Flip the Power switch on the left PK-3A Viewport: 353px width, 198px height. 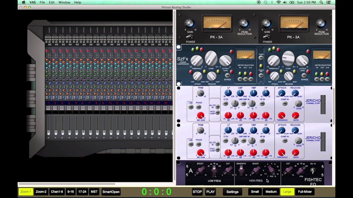(190, 37)
